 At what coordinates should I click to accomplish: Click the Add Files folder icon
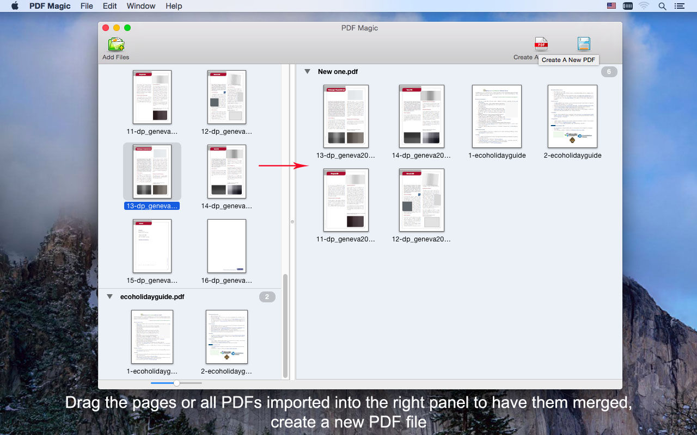(x=116, y=44)
